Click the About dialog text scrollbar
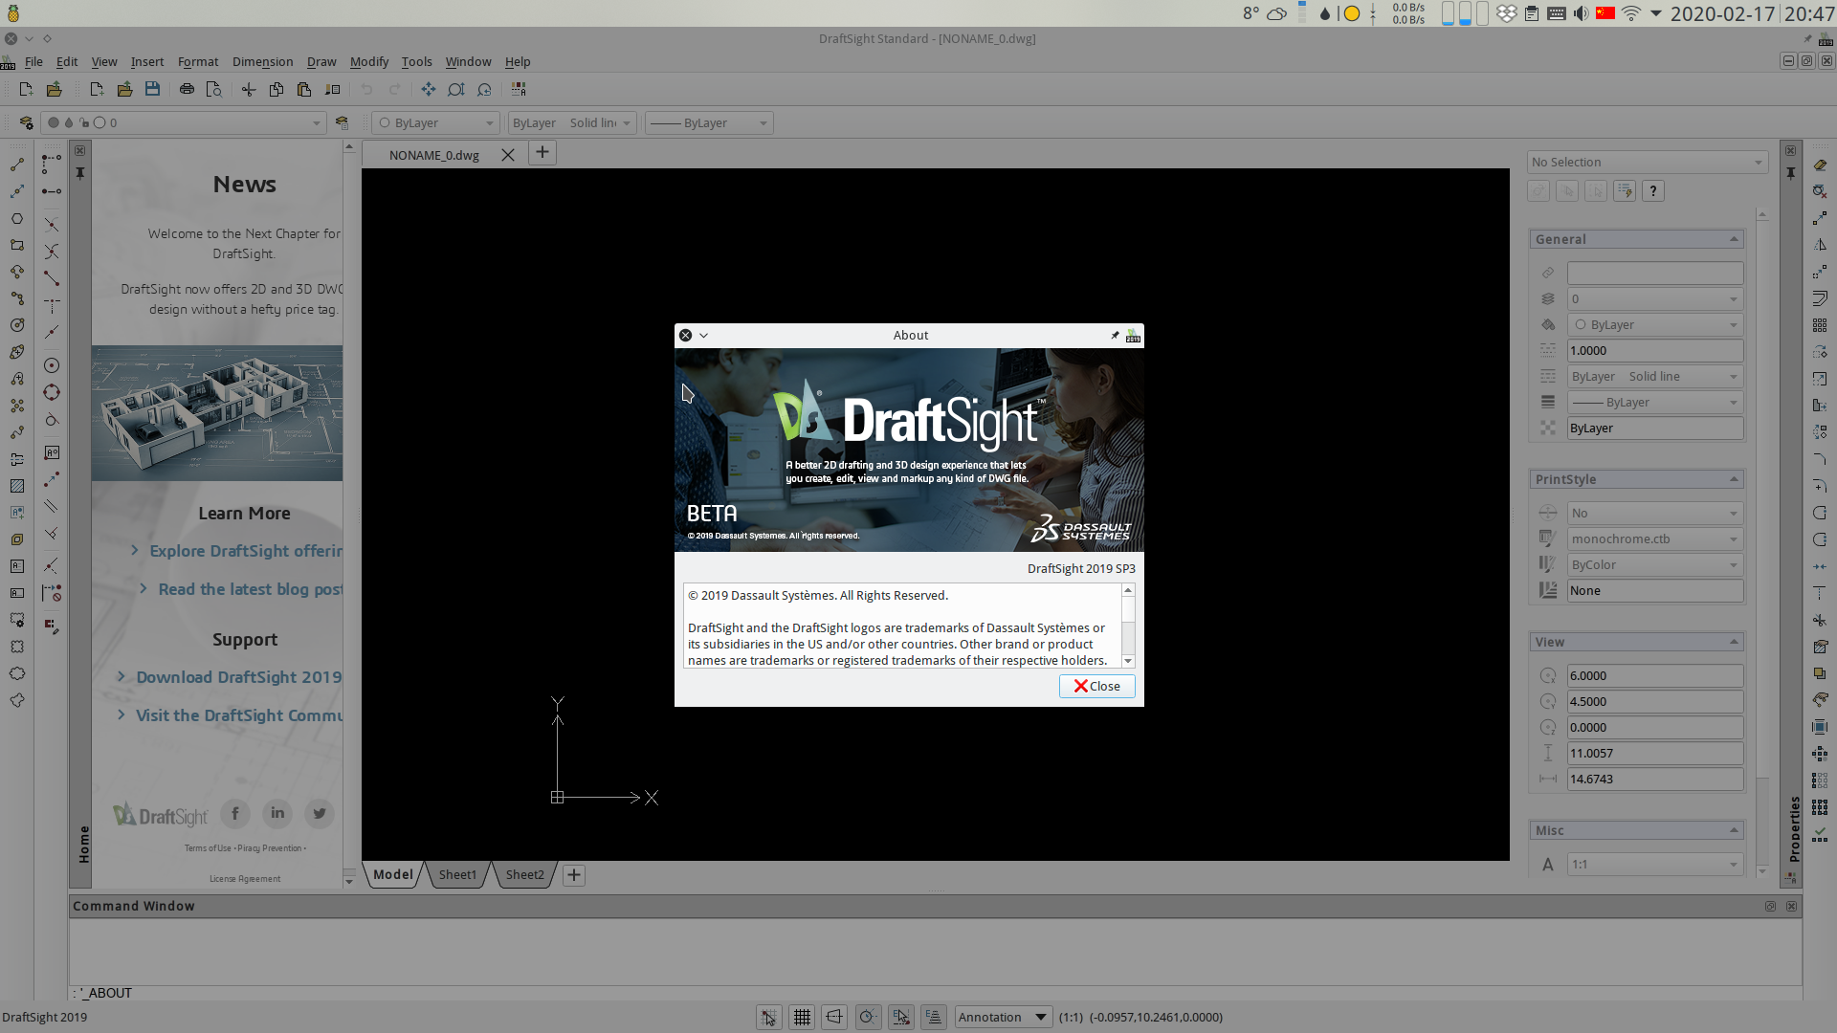Screen dimensions: 1837x1033 1128,626
